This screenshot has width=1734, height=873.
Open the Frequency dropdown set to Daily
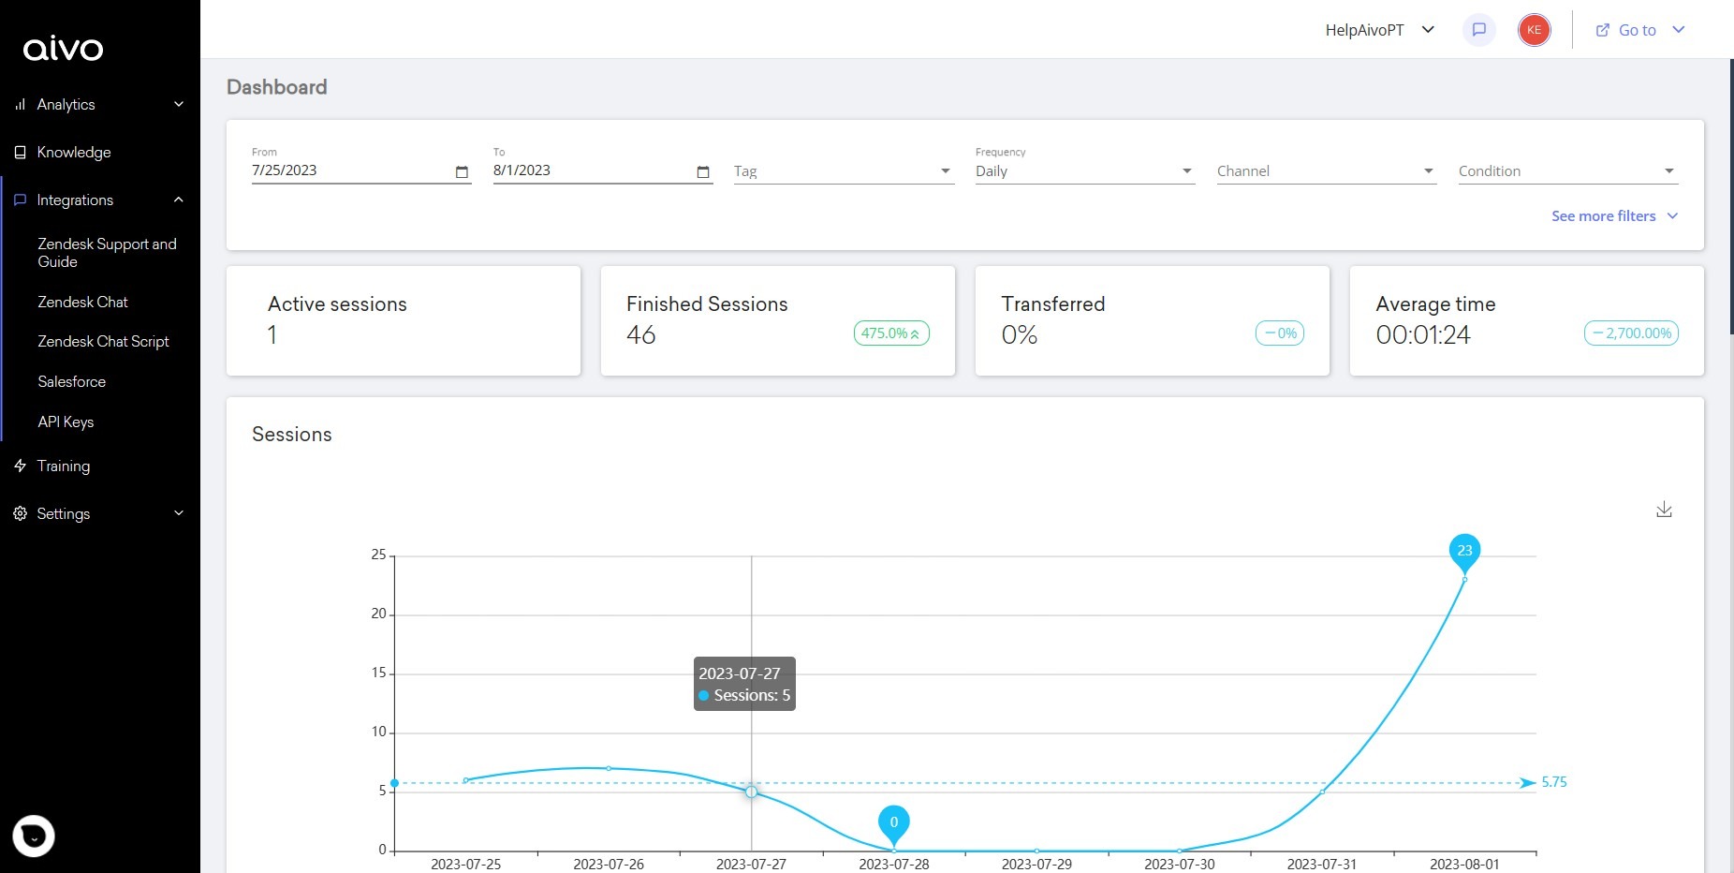tap(1084, 171)
